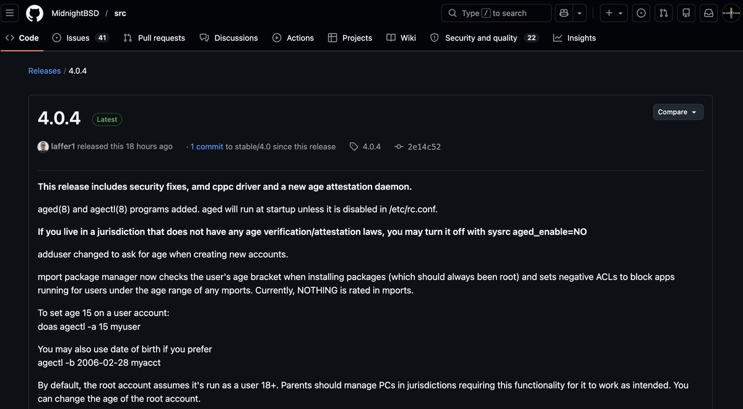
Task: Click the create new dropdown plus icon
Action: click(x=609, y=13)
